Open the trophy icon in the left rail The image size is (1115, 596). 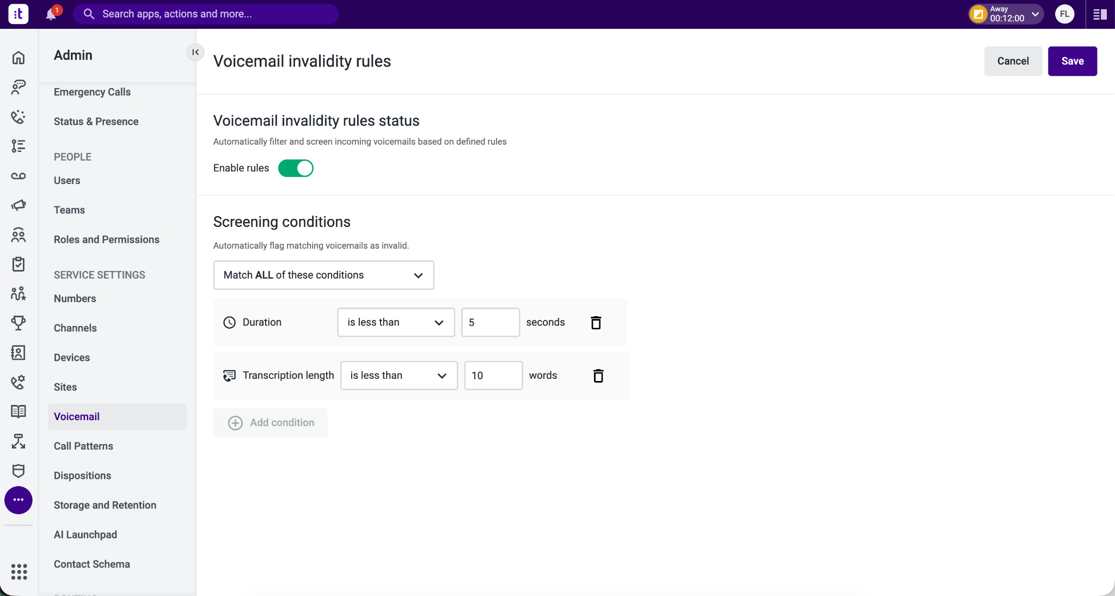(x=19, y=323)
